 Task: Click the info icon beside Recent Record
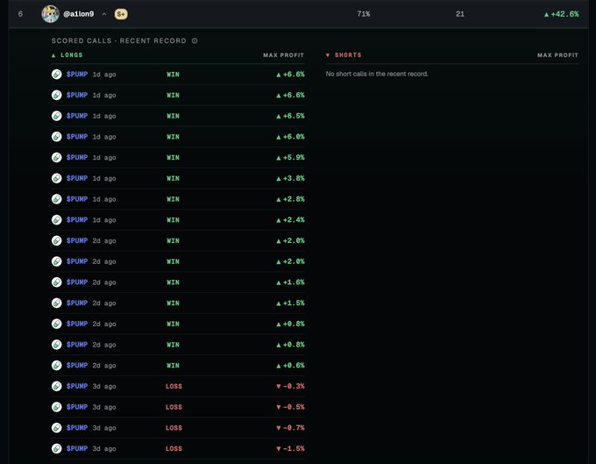point(195,40)
